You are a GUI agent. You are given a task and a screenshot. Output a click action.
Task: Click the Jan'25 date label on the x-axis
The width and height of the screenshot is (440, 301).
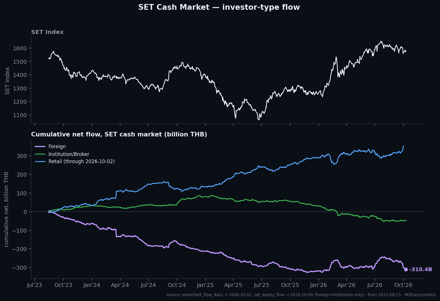point(205,285)
